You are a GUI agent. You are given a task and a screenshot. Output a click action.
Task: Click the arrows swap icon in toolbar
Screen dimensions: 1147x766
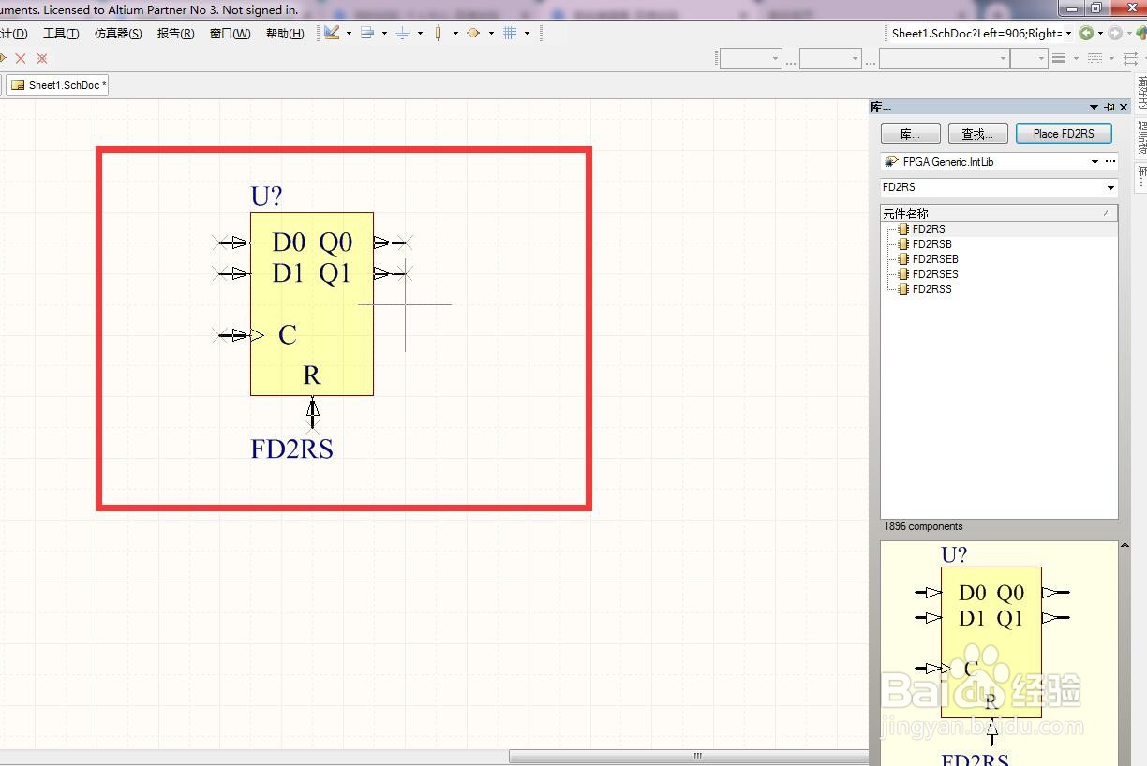point(1130,58)
